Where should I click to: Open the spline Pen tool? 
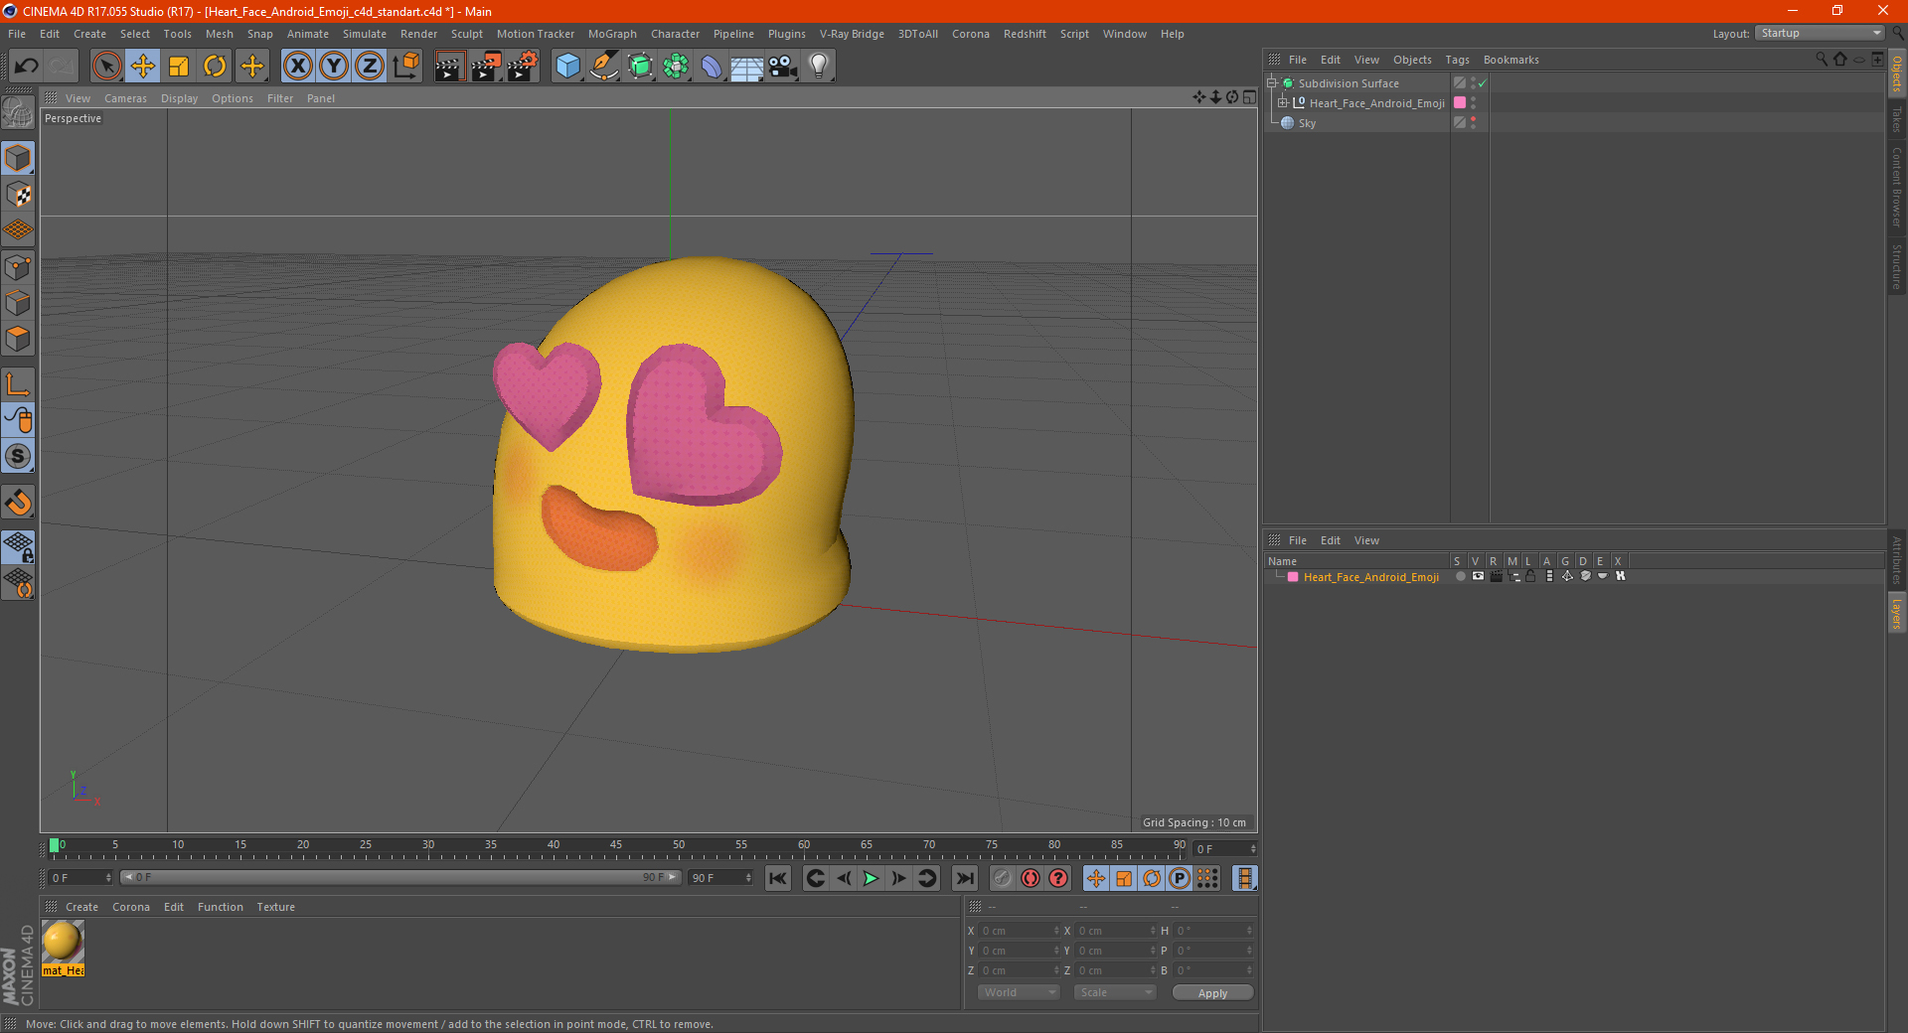click(x=603, y=67)
